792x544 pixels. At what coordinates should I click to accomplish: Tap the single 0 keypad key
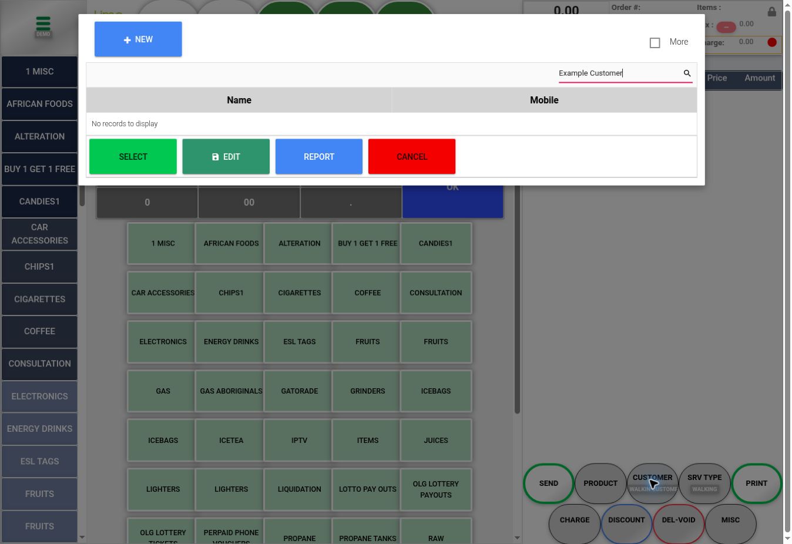[x=147, y=203]
